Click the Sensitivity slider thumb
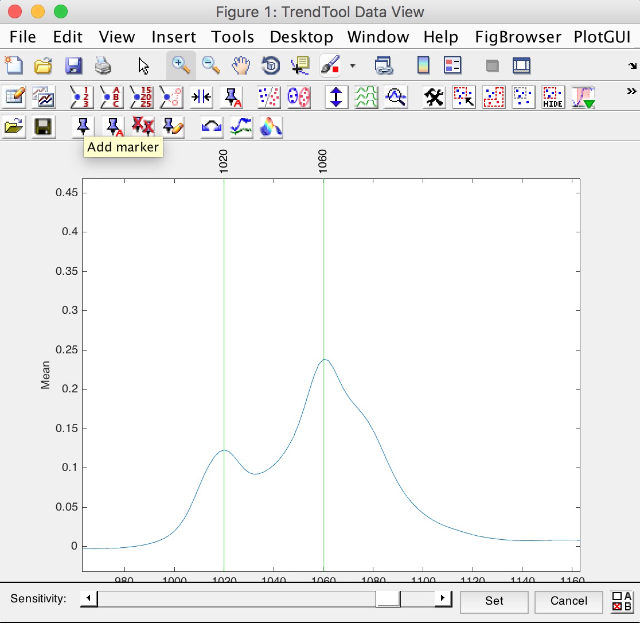This screenshot has height=623, width=640. point(388,599)
